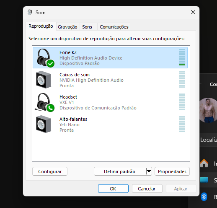Screen dimensions: 217x208
Task: Click the Som window speaker icon
Action: pyautogui.click(x=30, y=13)
